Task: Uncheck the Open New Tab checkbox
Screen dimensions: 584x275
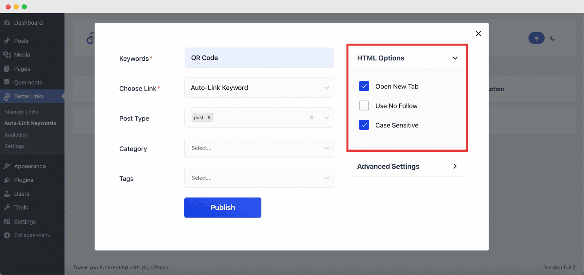Action: (364, 86)
